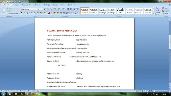Apply the Heading 1 style
The height and width of the screenshot is (96, 171).
(103, 11)
